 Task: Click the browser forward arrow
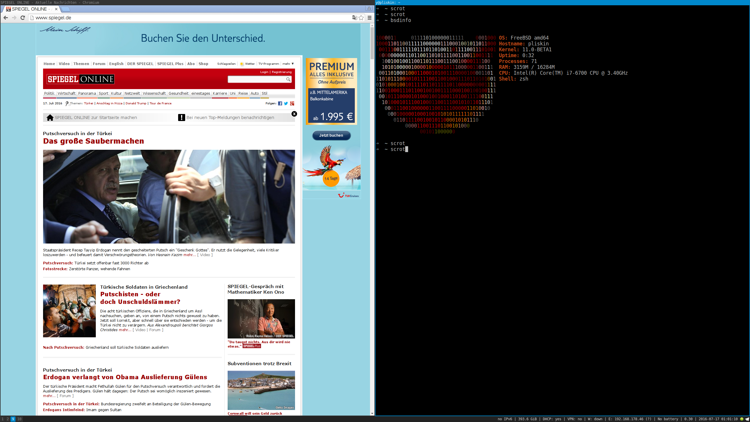click(14, 18)
